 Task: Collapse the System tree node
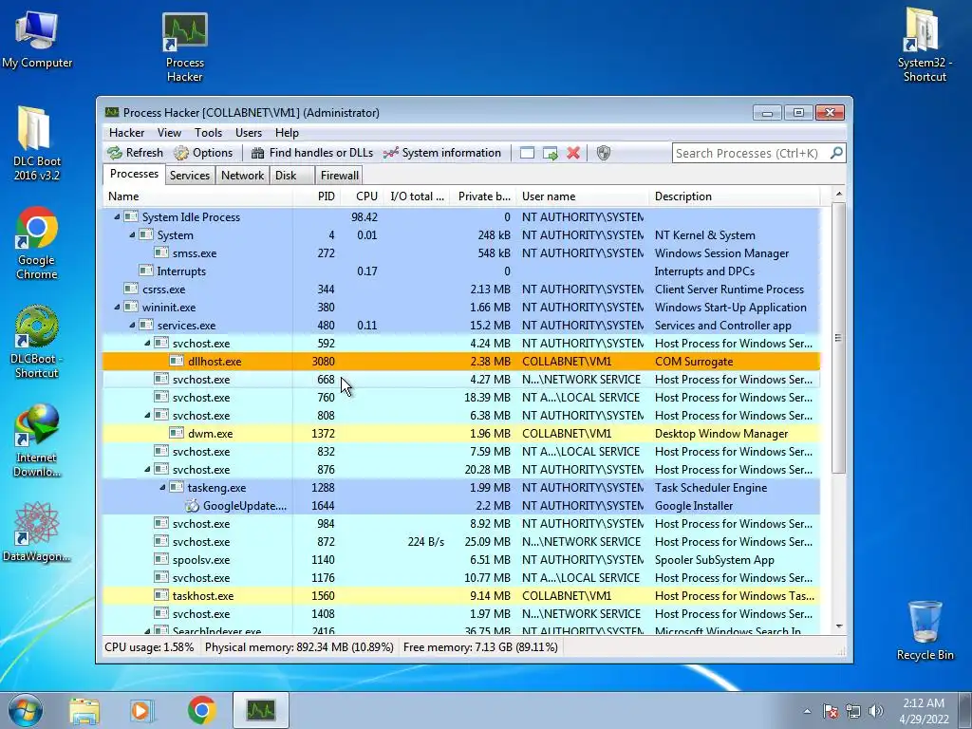131,235
